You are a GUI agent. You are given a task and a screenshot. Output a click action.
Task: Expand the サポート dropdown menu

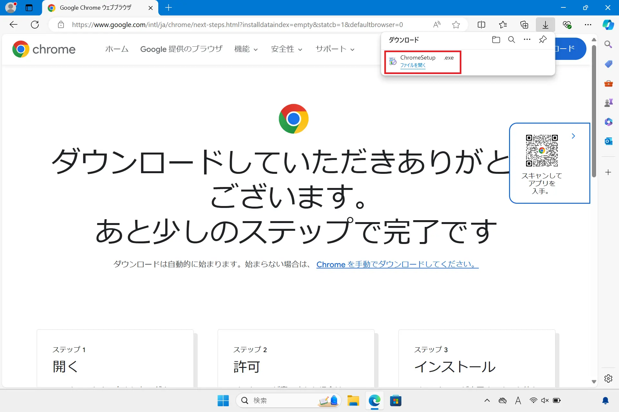click(x=335, y=49)
